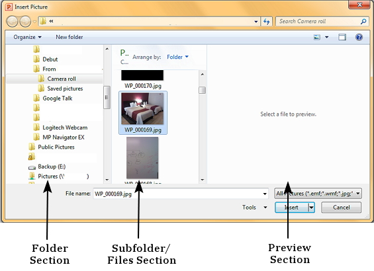Viewport: 374px width, 271px height.
Task: Open recent locations dropdown beside nav arrows
Action: click(x=34, y=22)
